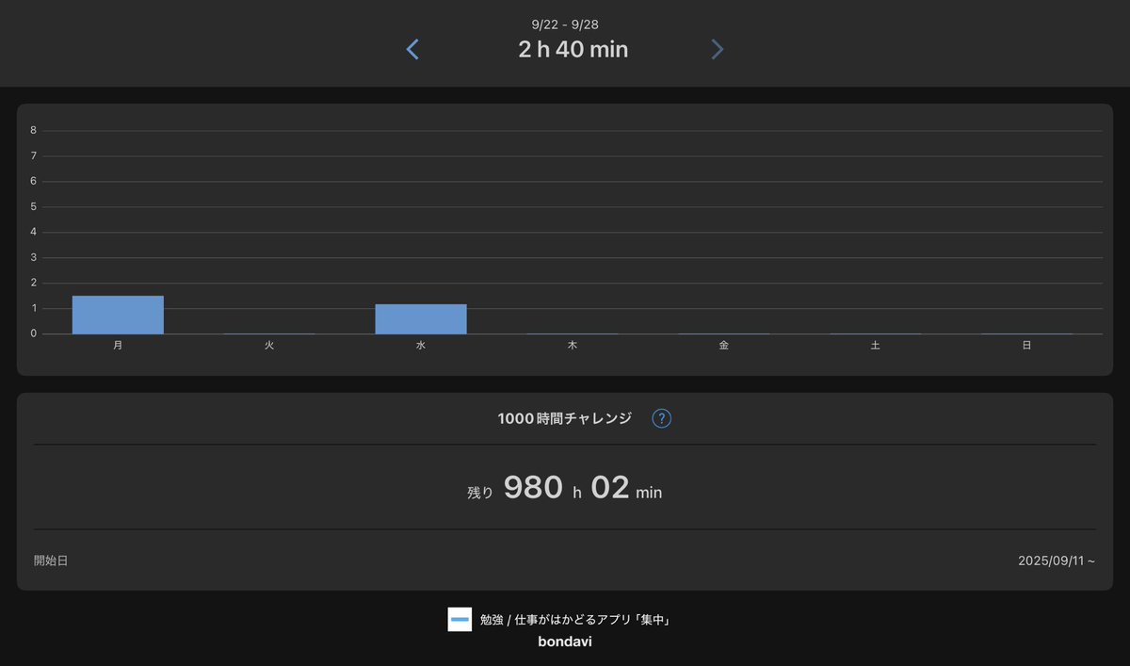Click the 木 axis label
Viewport: 1130px width, 666px height.
click(x=573, y=346)
